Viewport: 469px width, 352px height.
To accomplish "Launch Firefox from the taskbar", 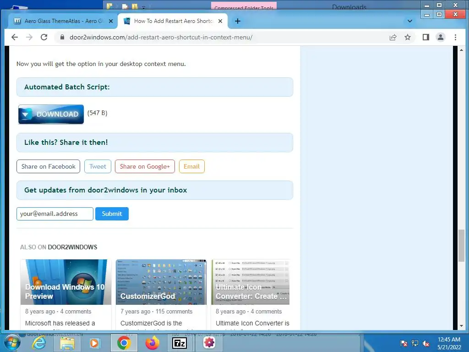I will 153,343.
